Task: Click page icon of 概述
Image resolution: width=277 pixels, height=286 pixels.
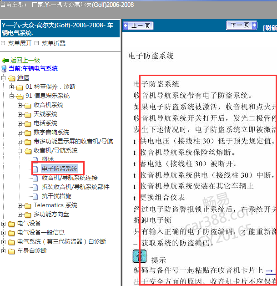Action: 35,159
